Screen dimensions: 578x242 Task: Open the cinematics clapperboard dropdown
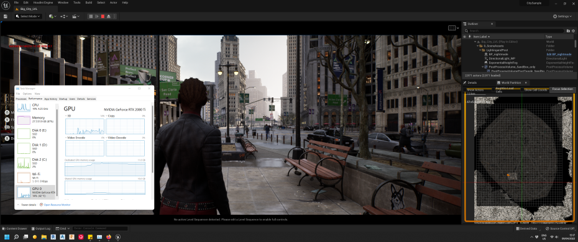[x=76, y=16]
